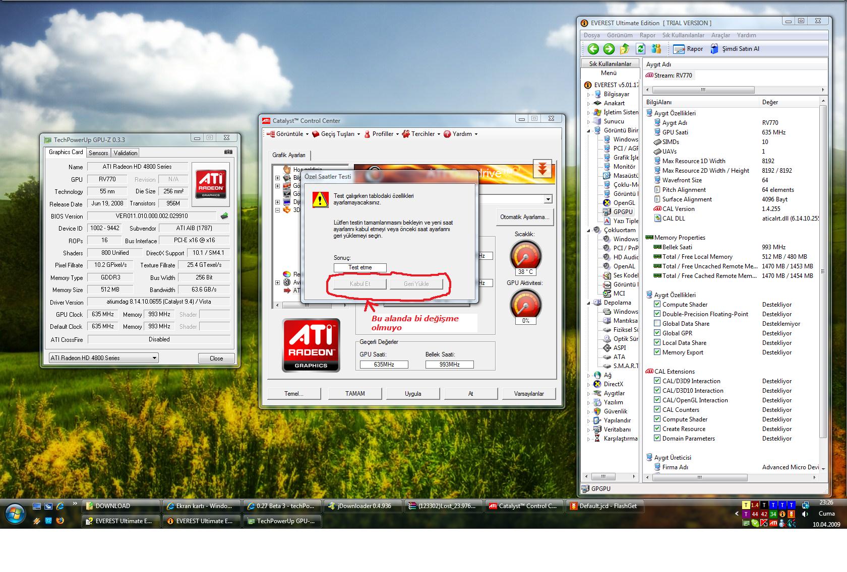Toggle the Memory Export checkbox
This screenshot has width=847, height=572.
[x=657, y=352]
